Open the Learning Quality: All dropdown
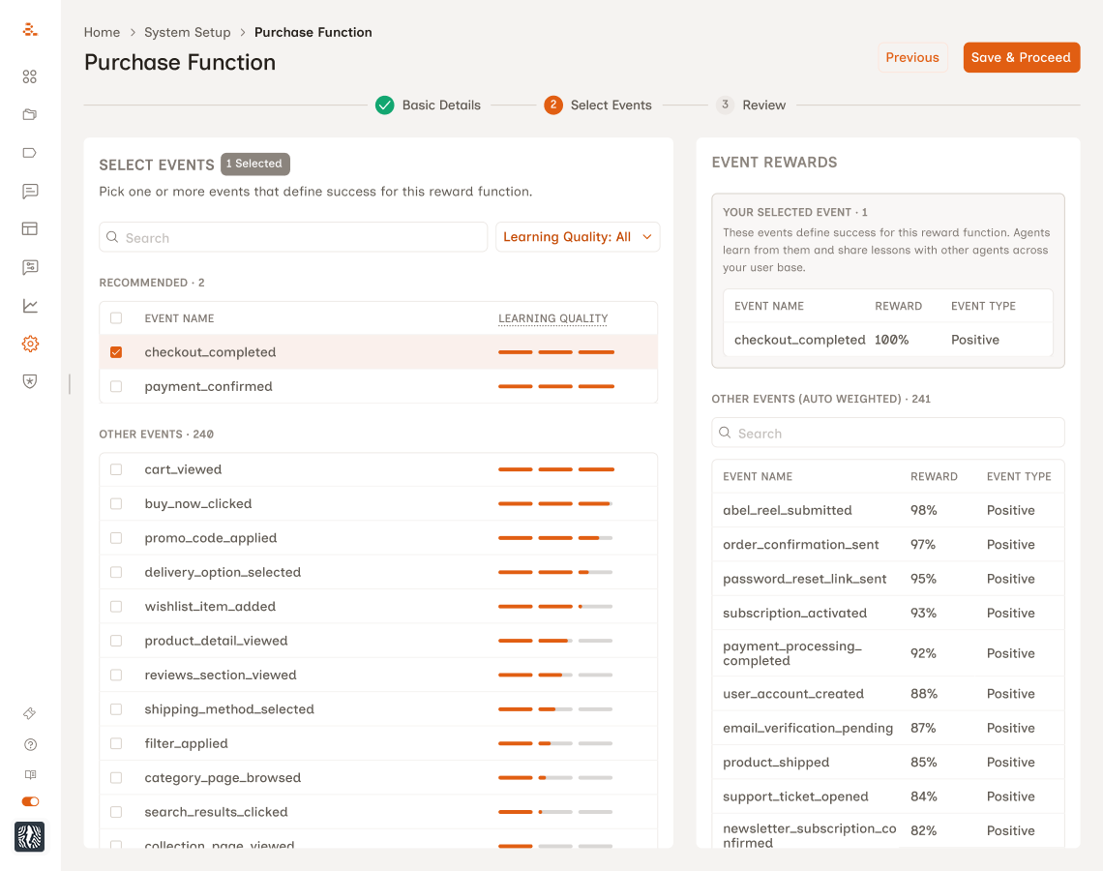The image size is (1103, 871). (x=578, y=237)
